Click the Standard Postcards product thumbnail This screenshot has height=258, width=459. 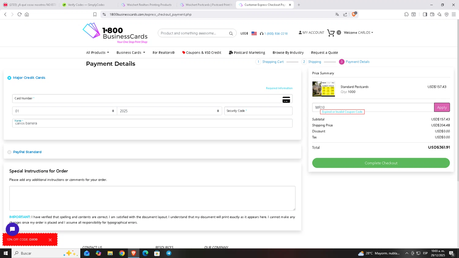pos(323,89)
